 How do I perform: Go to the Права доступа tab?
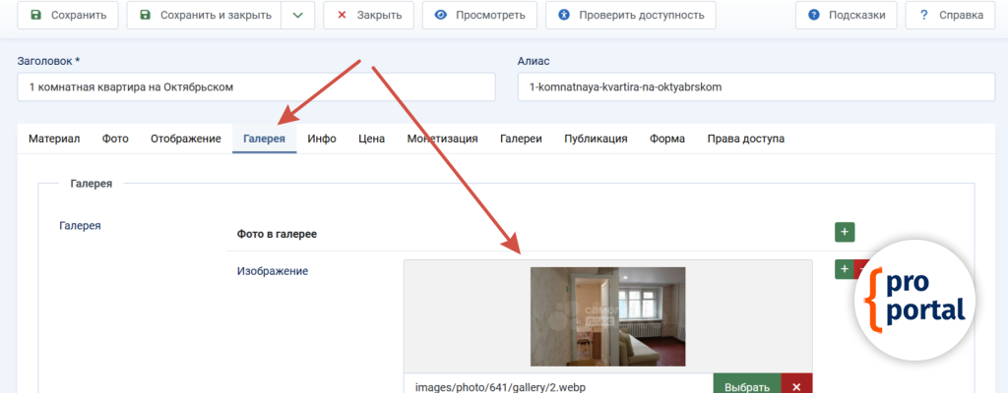(x=745, y=139)
